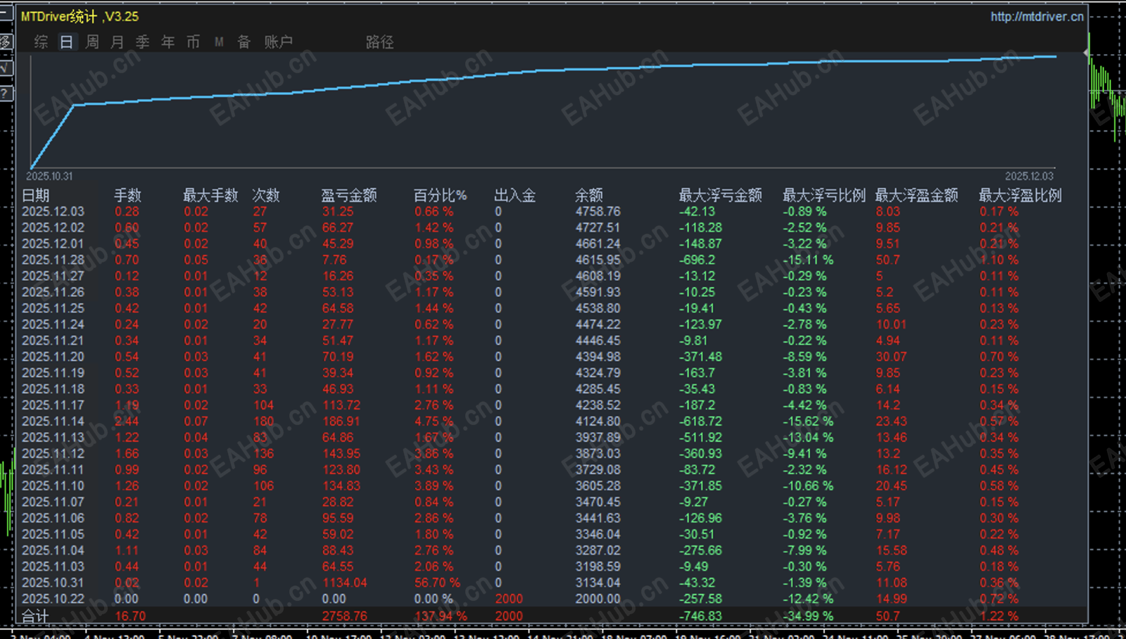The height and width of the screenshot is (639, 1126).
Task: Open the 币 currency tab
Action: (194, 42)
